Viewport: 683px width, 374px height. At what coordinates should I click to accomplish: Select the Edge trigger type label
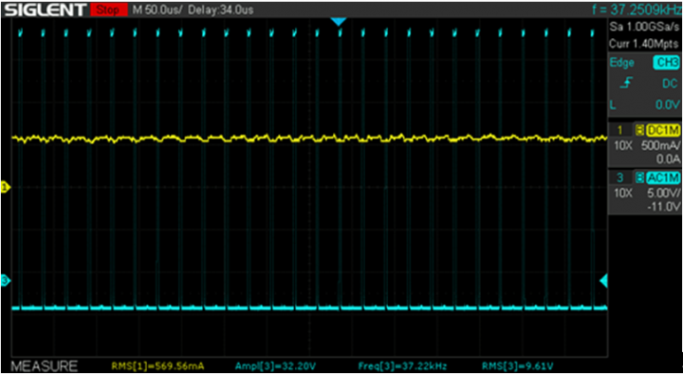pos(621,63)
